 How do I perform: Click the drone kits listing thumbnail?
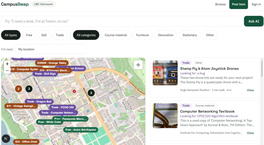click(165, 73)
